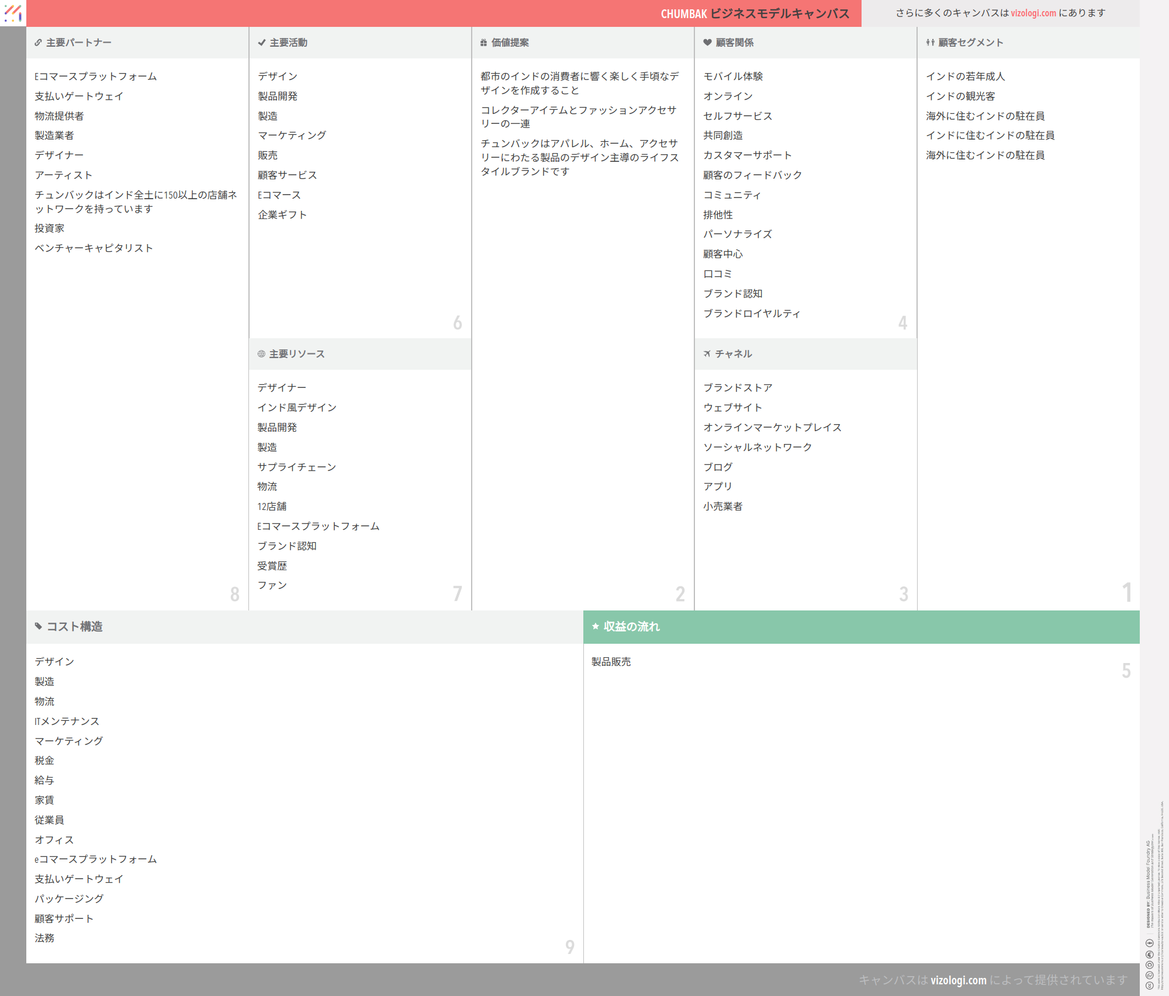Click the チャネル section header
Viewport: 1169px width, 996px height.
coord(733,354)
